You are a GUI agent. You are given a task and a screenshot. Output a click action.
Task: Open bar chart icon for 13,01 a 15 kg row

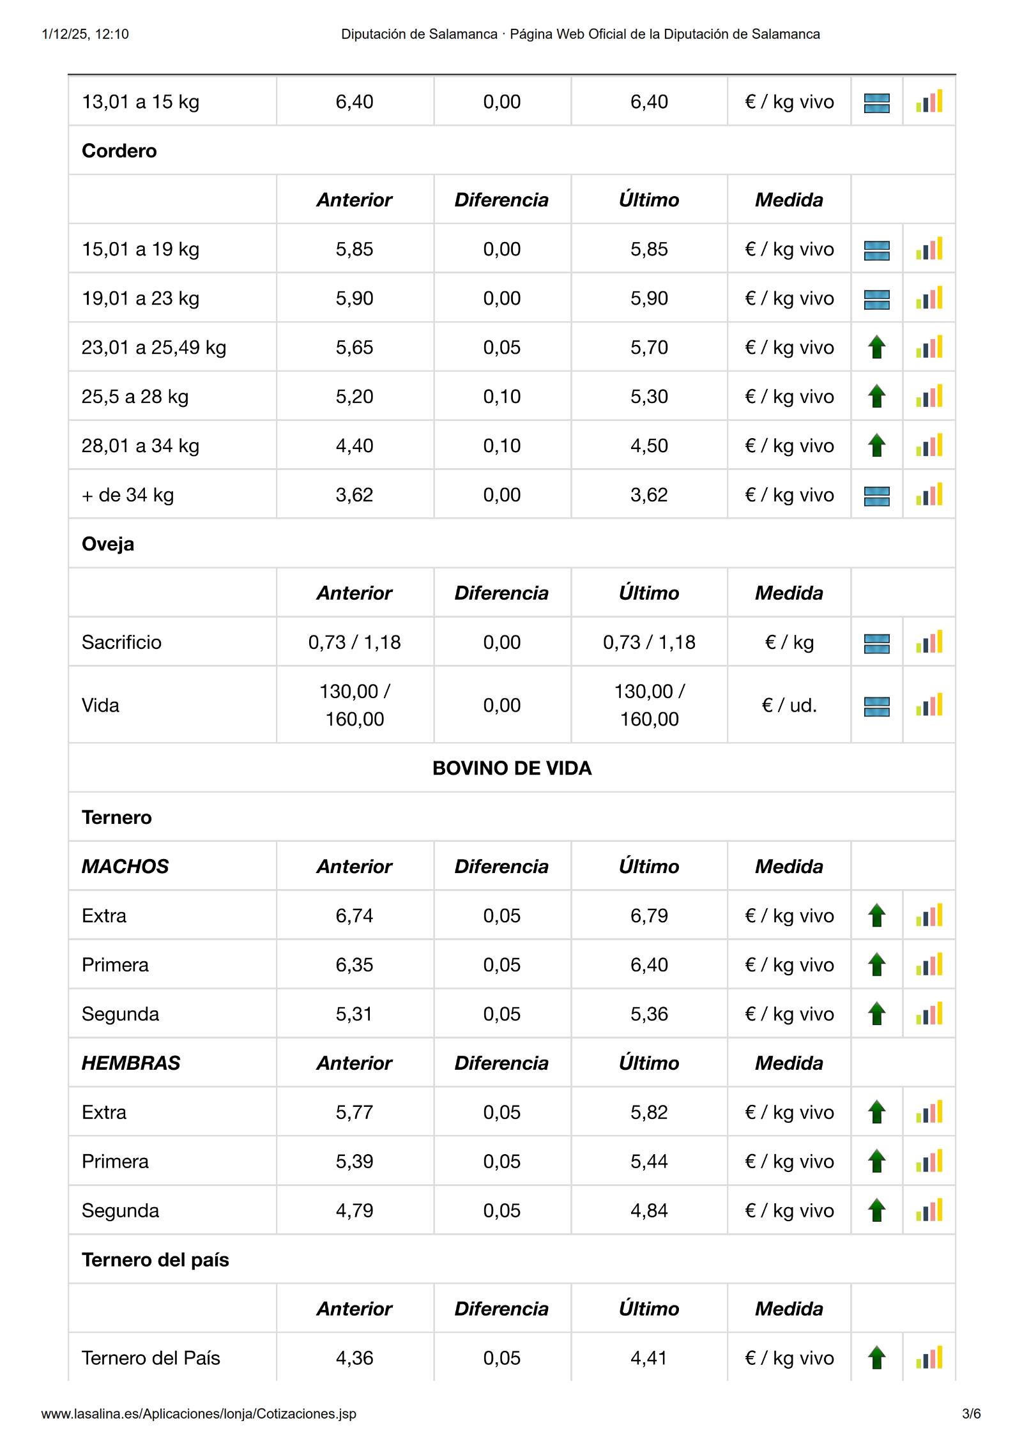coord(929,102)
